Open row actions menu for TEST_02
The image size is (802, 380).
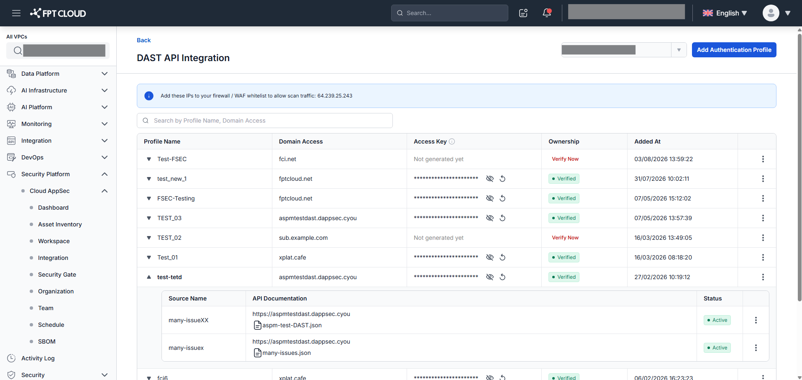click(x=763, y=238)
